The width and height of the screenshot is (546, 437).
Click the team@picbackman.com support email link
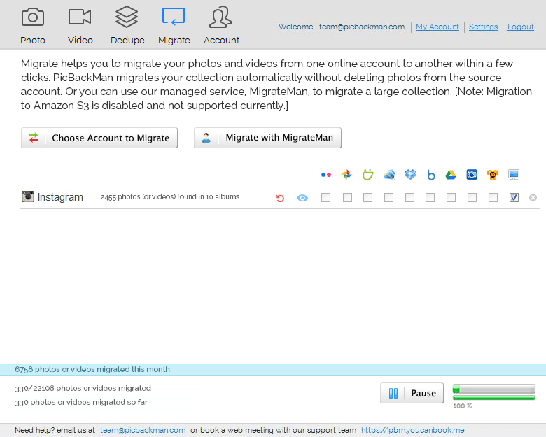[143, 430]
